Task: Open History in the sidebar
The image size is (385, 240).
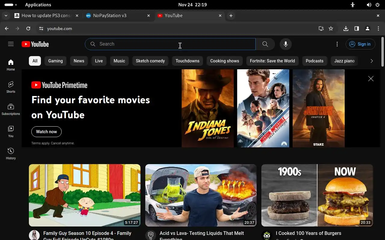Action: pyautogui.click(x=11, y=153)
